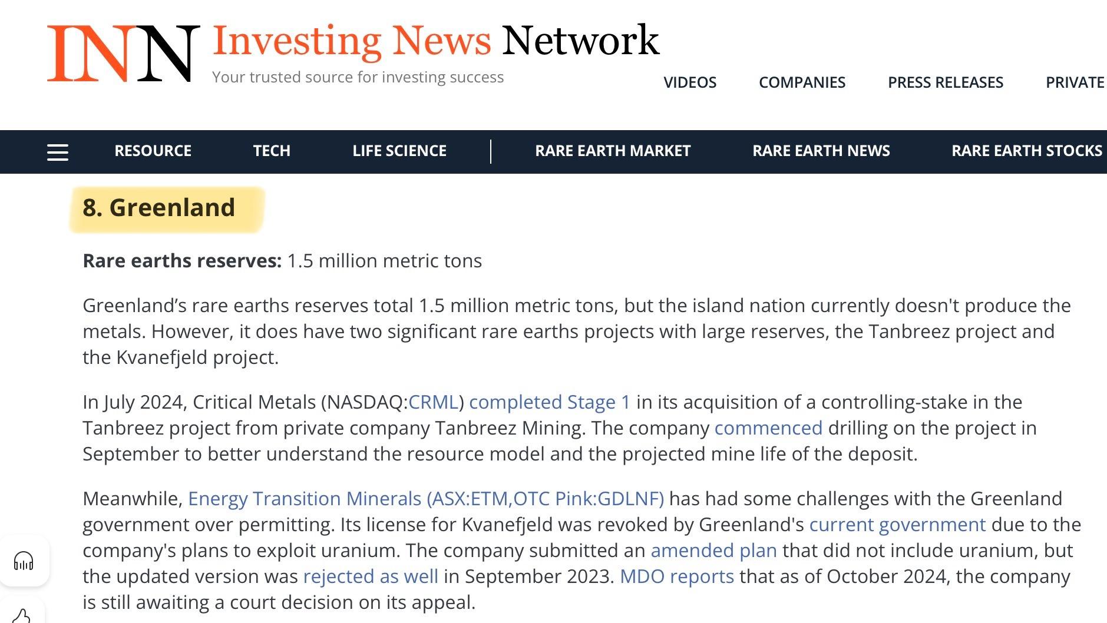Go to the Companies section

click(x=802, y=82)
